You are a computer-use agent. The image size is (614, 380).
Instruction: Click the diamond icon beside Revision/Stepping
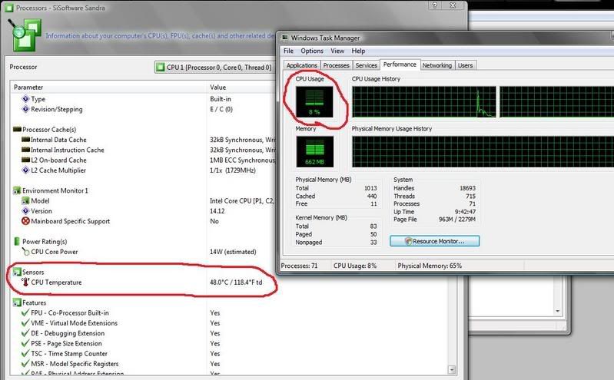point(26,109)
